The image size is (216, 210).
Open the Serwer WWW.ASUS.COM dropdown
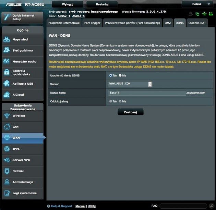coord(130,84)
